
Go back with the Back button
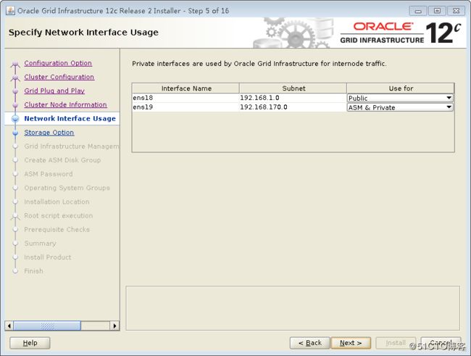pyautogui.click(x=310, y=343)
